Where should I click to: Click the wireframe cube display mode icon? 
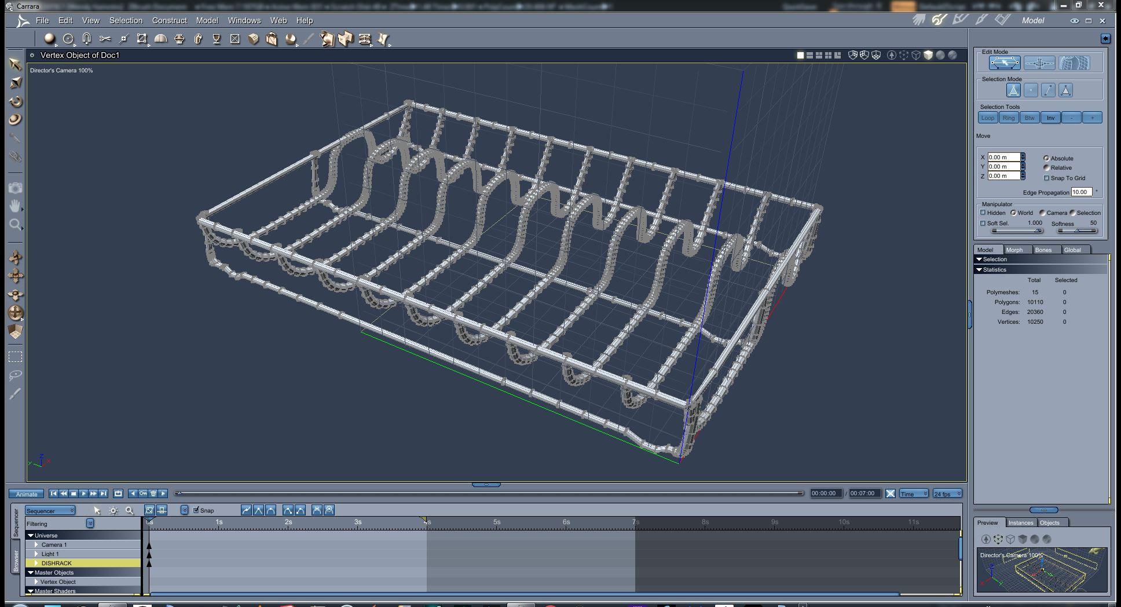(916, 55)
